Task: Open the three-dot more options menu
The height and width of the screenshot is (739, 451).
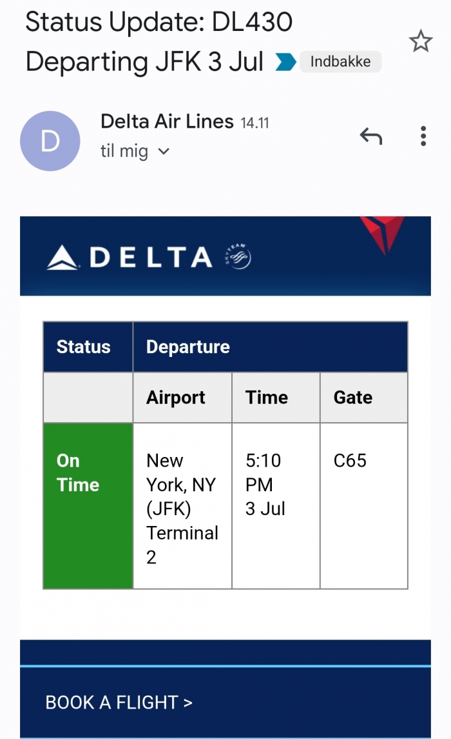Action: [x=423, y=136]
